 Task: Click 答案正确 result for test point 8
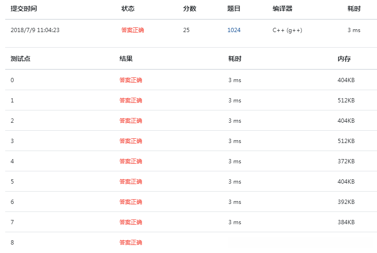pos(131,243)
